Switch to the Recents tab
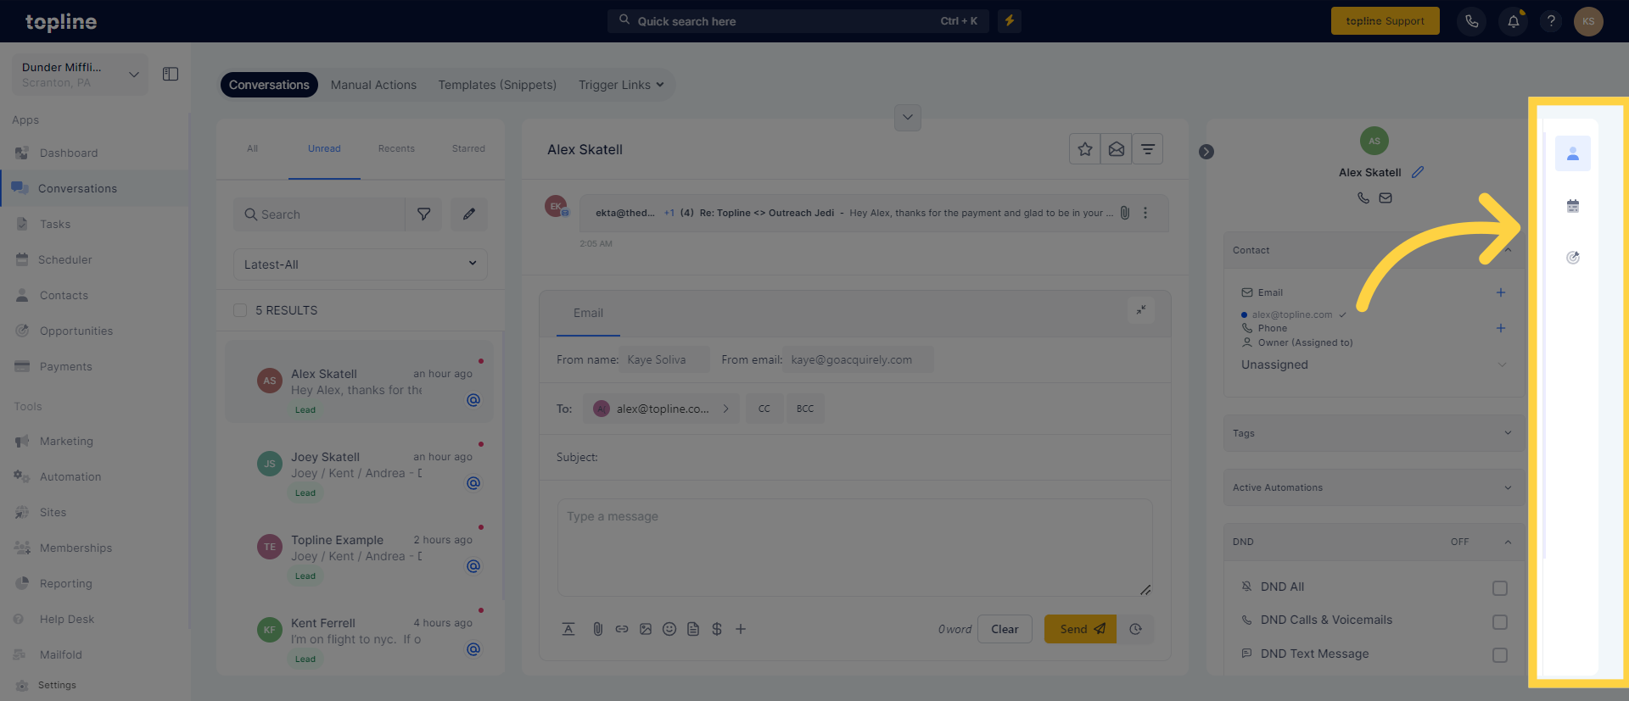The width and height of the screenshot is (1629, 701). coord(396,148)
